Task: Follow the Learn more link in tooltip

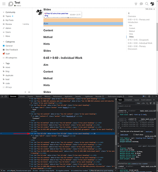Action: click(x=124, y=135)
